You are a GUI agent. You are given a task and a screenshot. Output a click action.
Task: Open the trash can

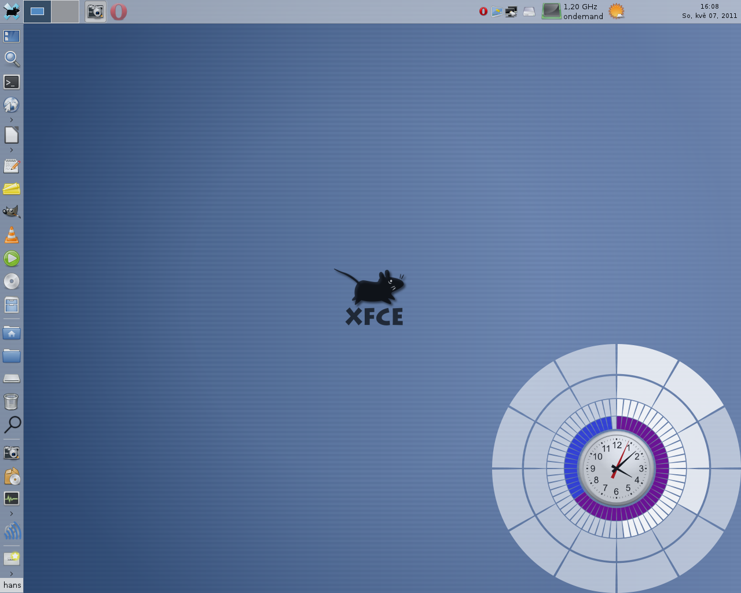coord(12,401)
